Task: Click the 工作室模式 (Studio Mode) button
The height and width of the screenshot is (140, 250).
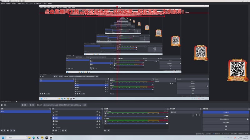Action: [x=226, y=123]
